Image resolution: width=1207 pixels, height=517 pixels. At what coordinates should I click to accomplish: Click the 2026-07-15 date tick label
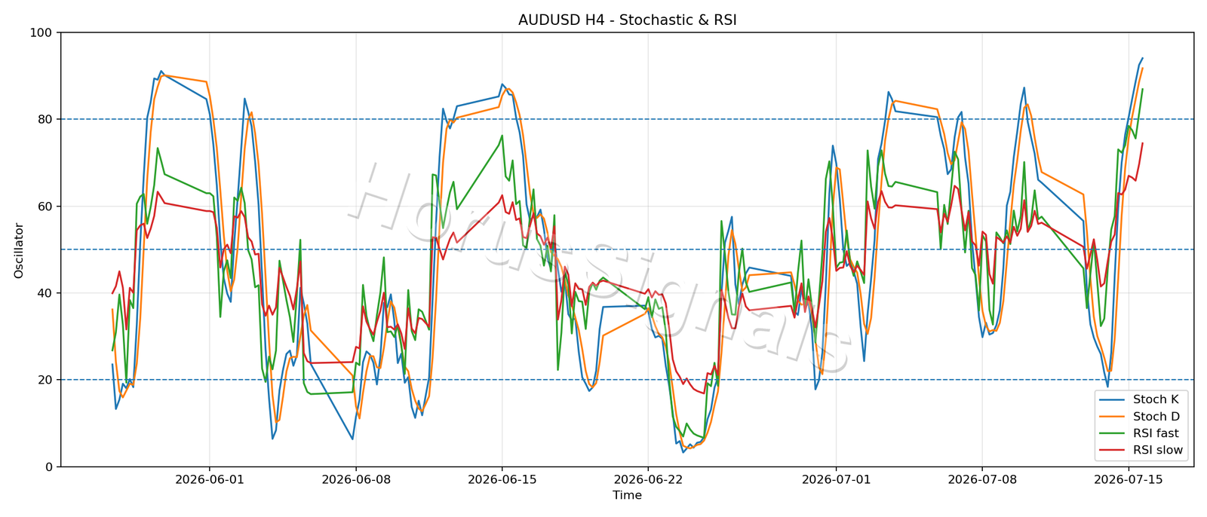pos(1129,479)
